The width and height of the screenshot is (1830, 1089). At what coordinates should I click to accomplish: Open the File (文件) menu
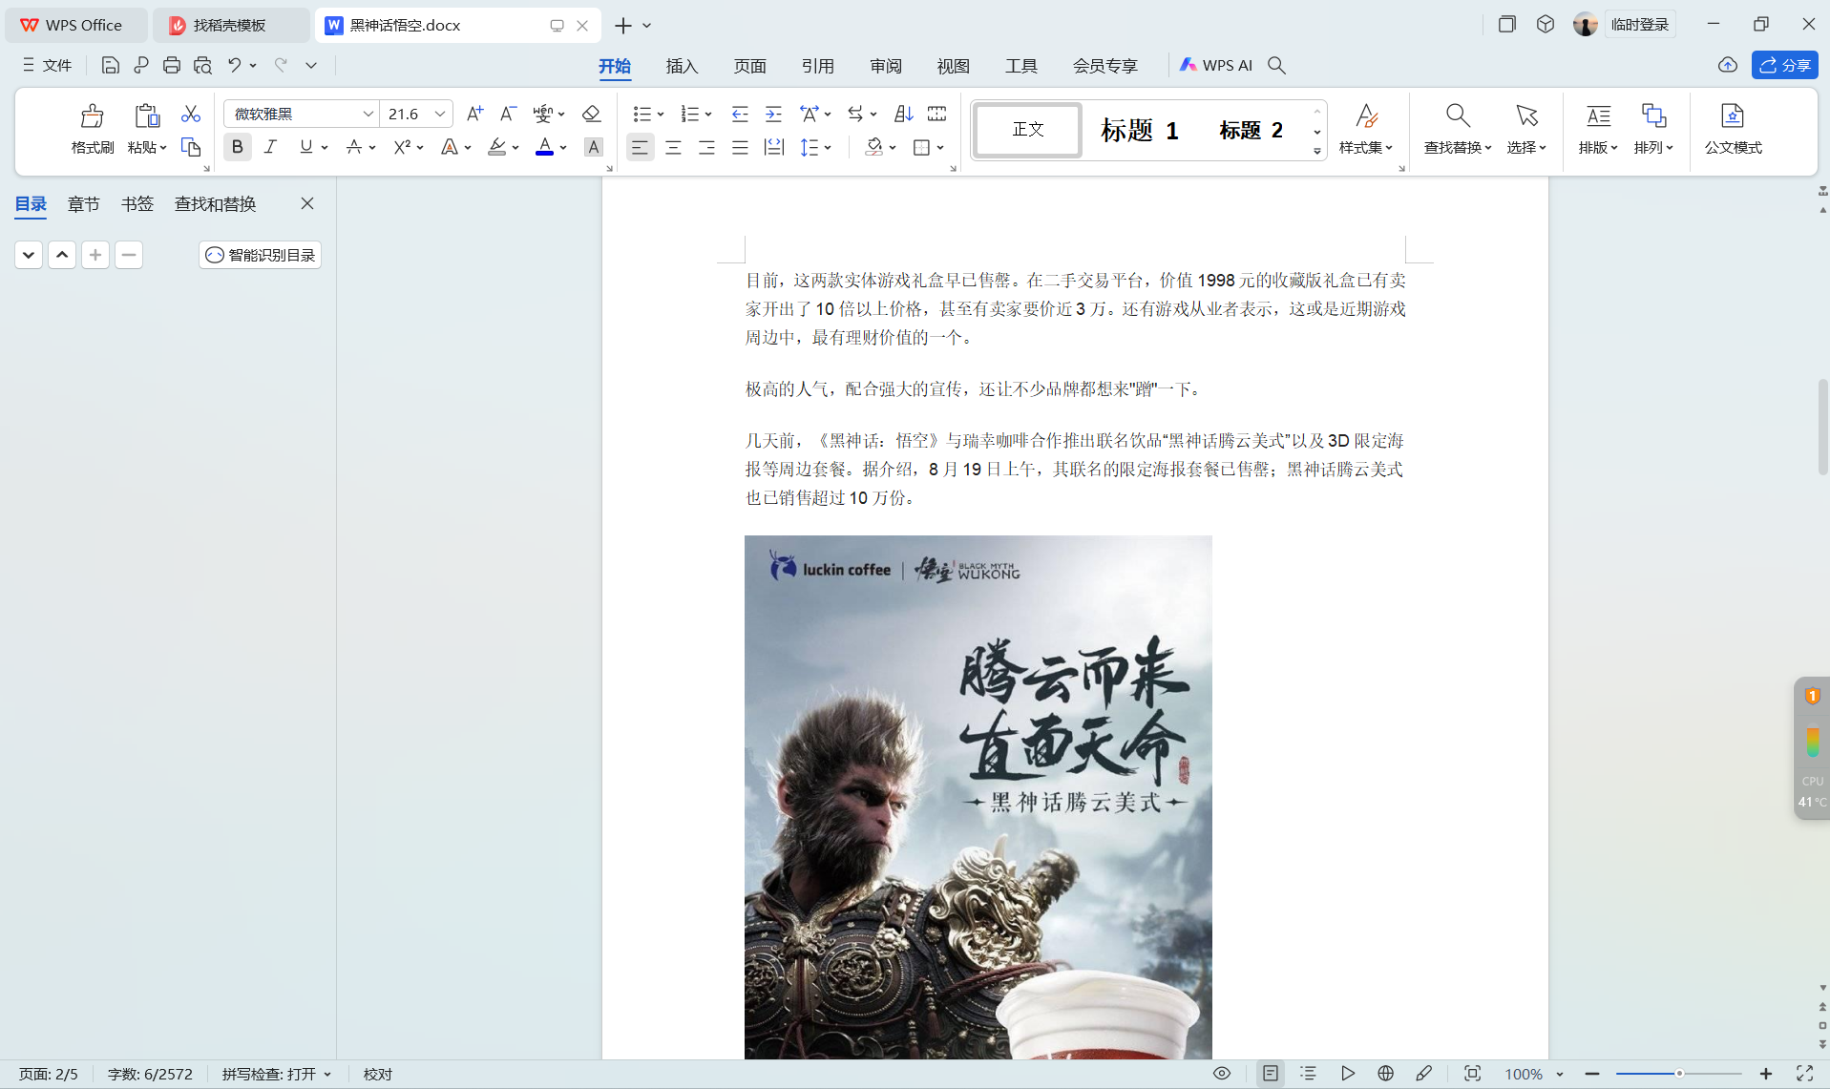click(48, 65)
